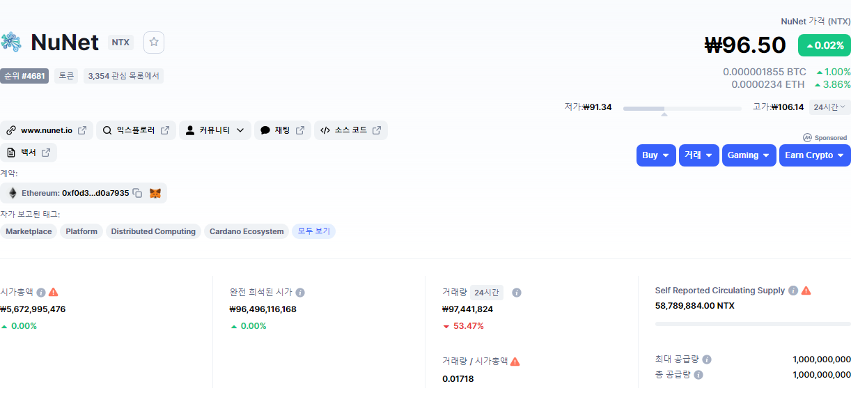Click the warning icon beside Self Reported Circulating Supply
This screenshot has height=402, width=851.
pos(806,291)
